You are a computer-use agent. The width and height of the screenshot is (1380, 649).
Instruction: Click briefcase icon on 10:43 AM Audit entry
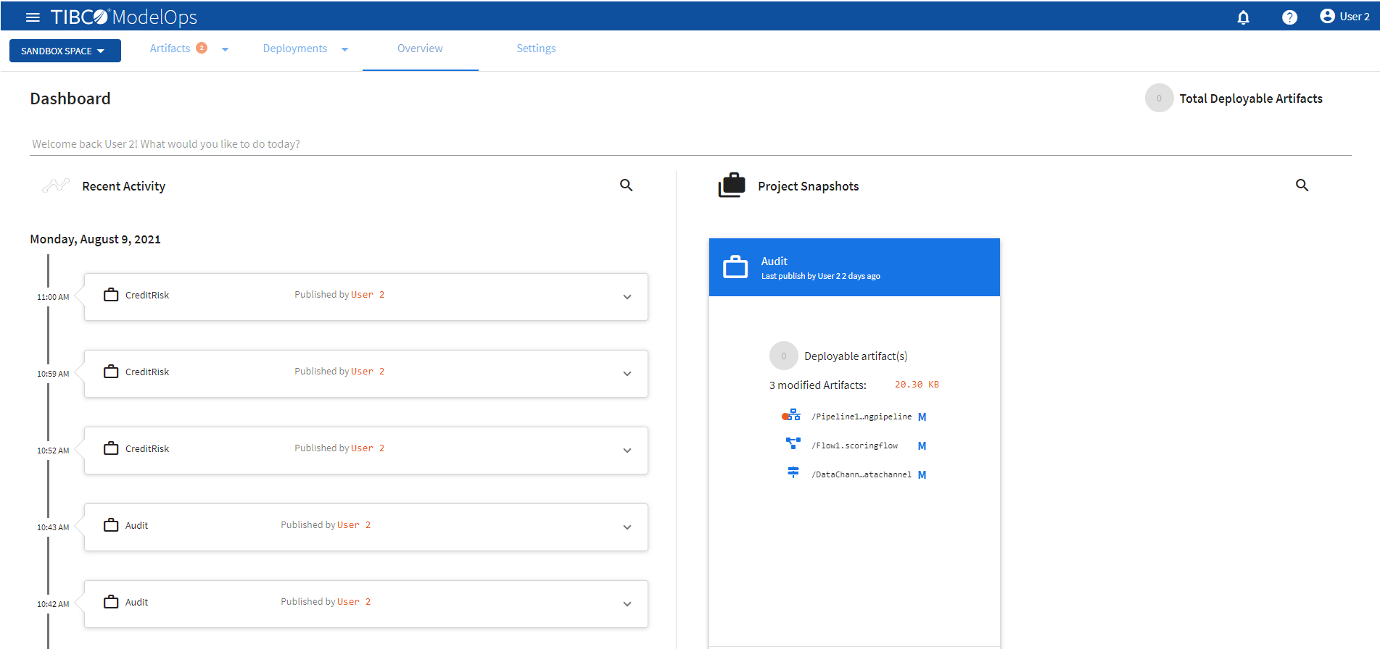111,525
